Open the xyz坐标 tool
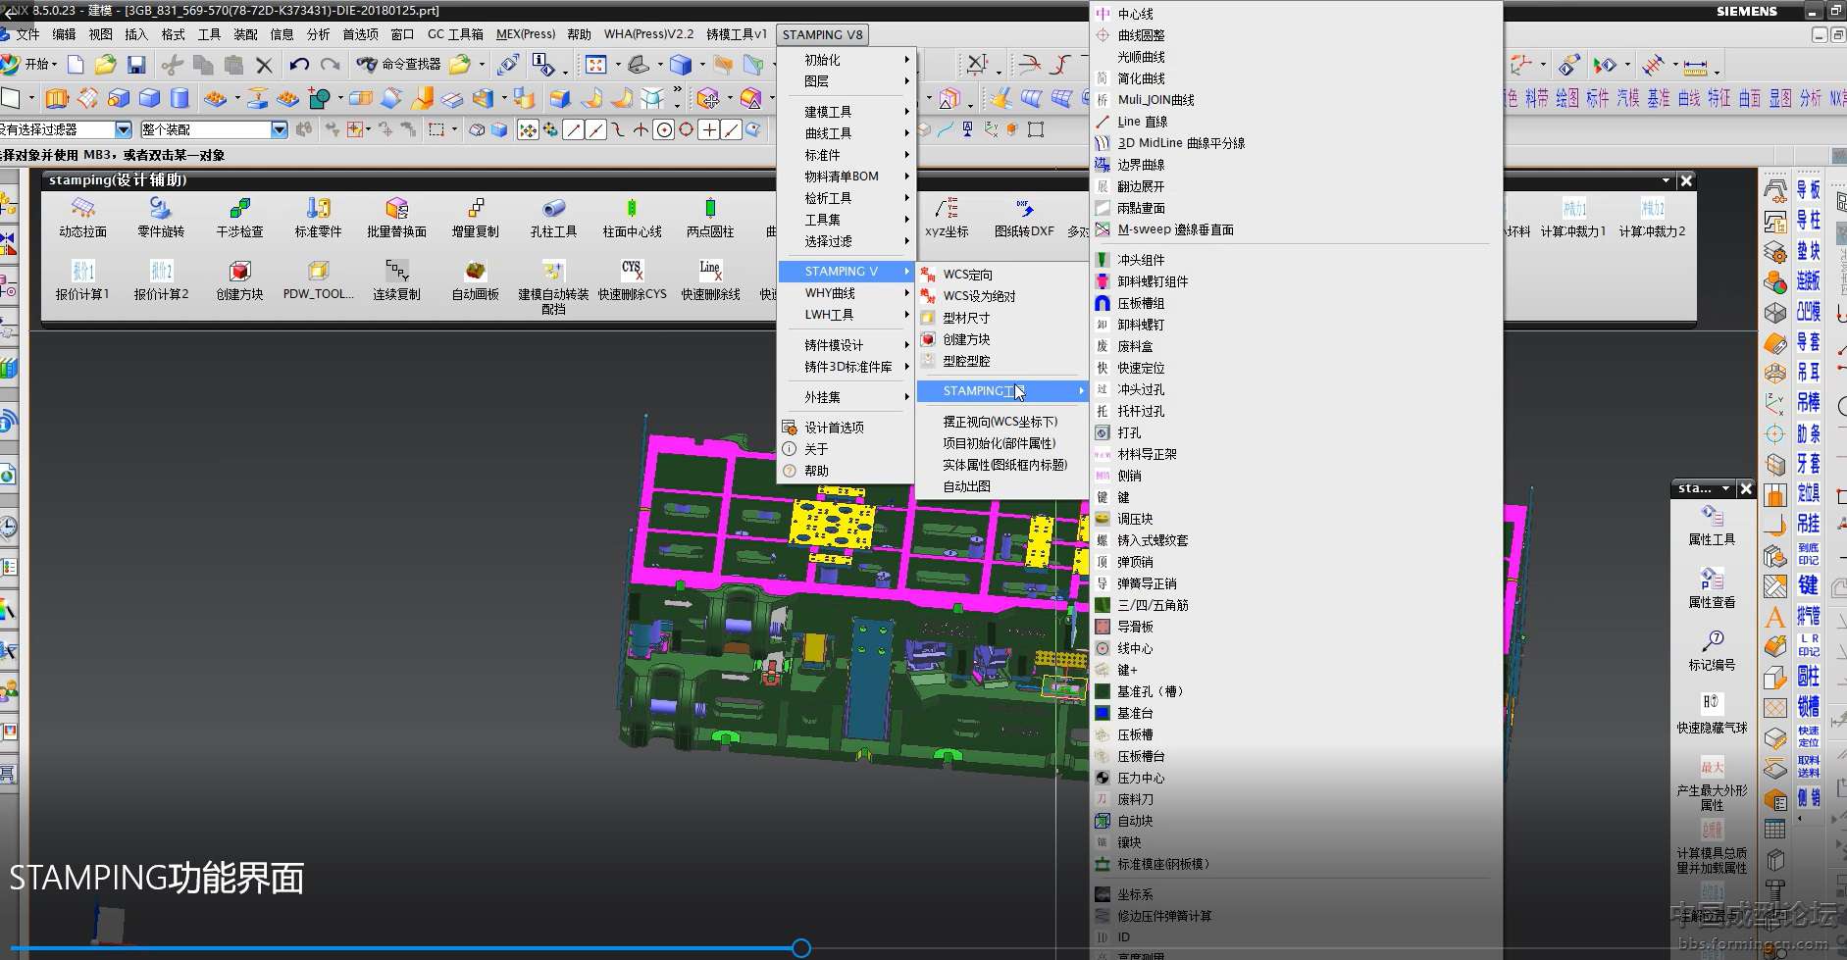This screenshot has width=1847, height=960. [946, 209]
